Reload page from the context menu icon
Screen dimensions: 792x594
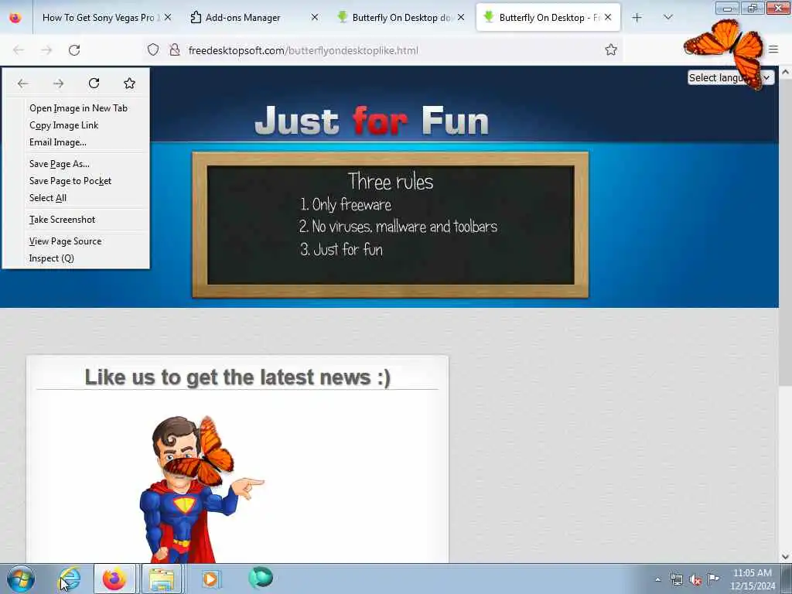click(x=94, y=84)
